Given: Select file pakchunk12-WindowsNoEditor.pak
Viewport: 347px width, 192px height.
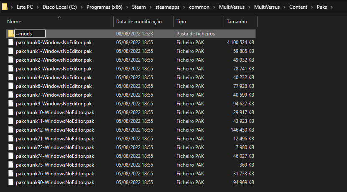Looking at the screenshot, I should click(x=55, y=130).
